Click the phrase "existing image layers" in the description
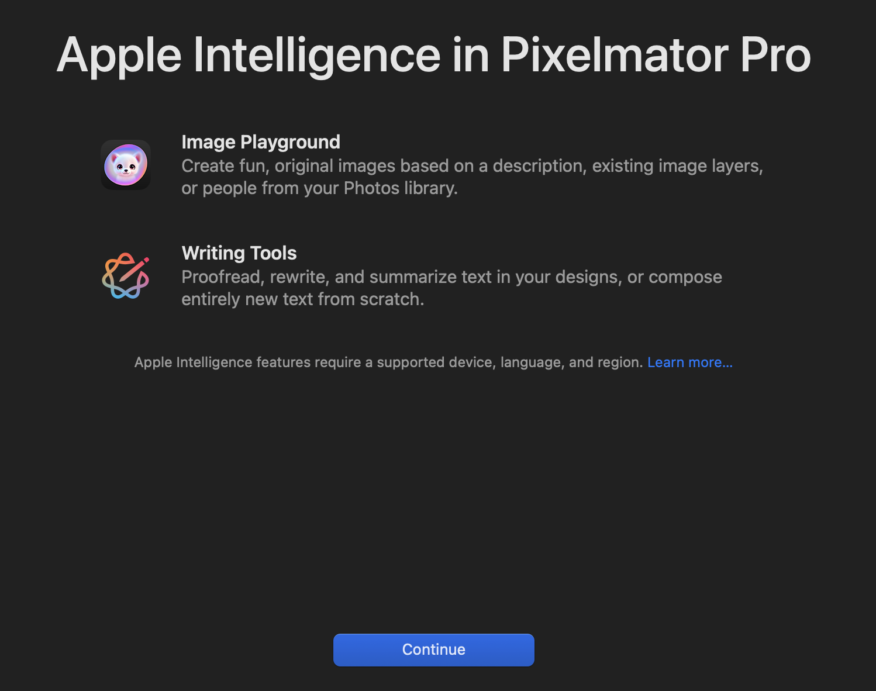The image size is (876, 691). coord(677,166)
